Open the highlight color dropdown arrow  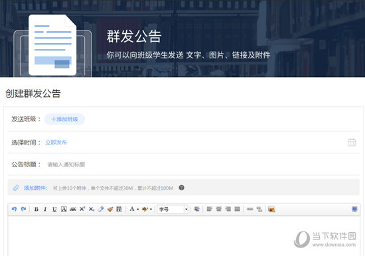coord(151,209)
